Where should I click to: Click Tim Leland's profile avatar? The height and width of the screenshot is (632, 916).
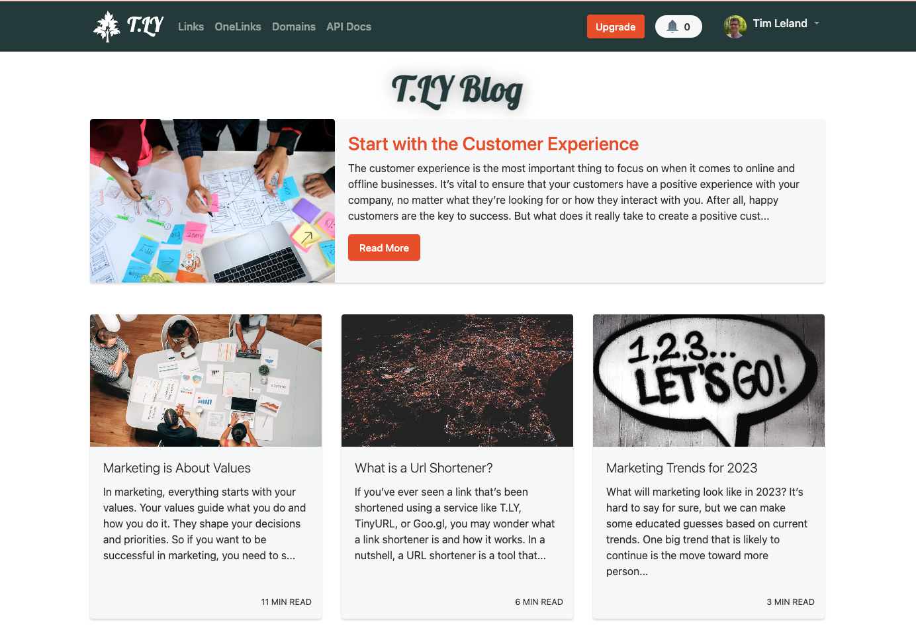tap(735, 26)
